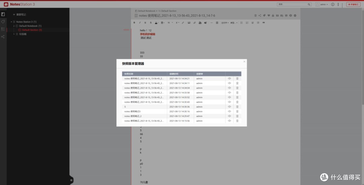Viewport: 364px width, 185px height.
Task: Click the info icon in the top bar
Action: coord(333,4)
